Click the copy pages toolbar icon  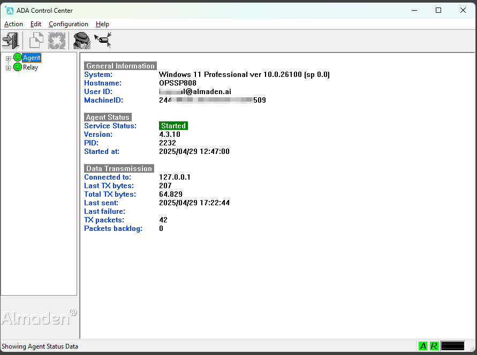tap(35, 40)
